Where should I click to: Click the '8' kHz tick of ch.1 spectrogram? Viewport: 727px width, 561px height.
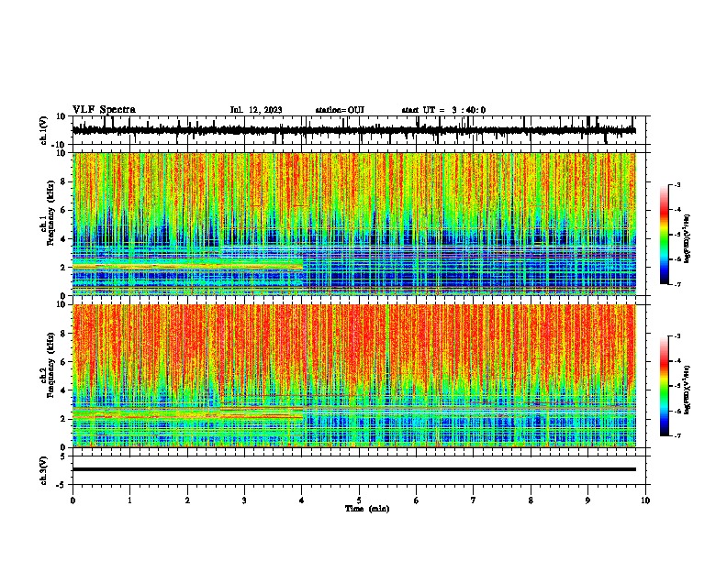click(x=63, y=181)
